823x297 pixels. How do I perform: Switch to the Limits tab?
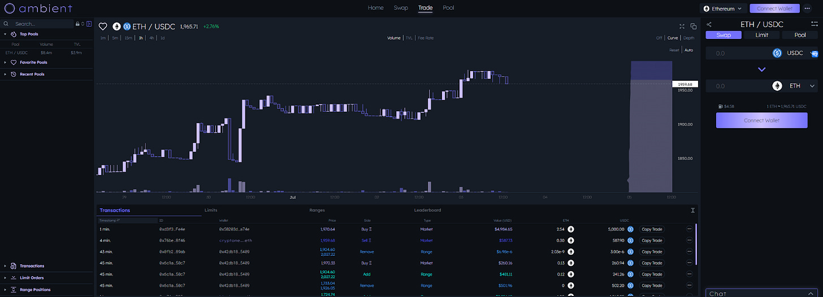point(211,210)
